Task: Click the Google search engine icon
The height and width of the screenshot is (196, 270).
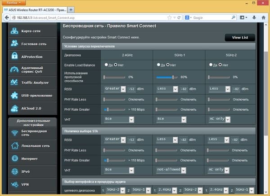Action: [187, 17]
